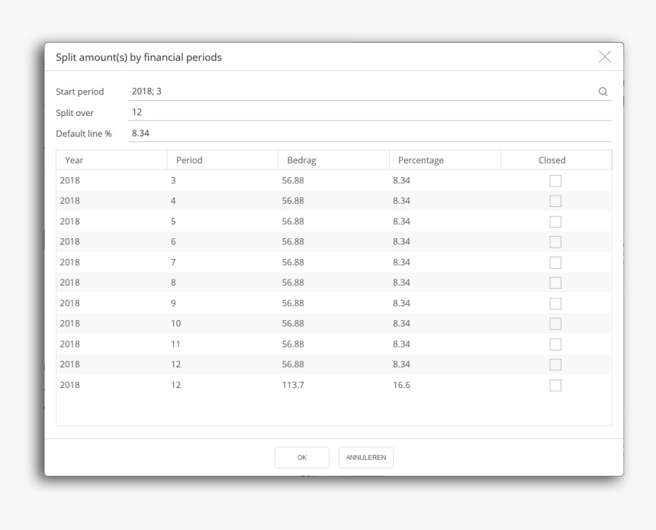Click the Split over input field
This screenshot has width=656, height=530.
click(370, 112)
